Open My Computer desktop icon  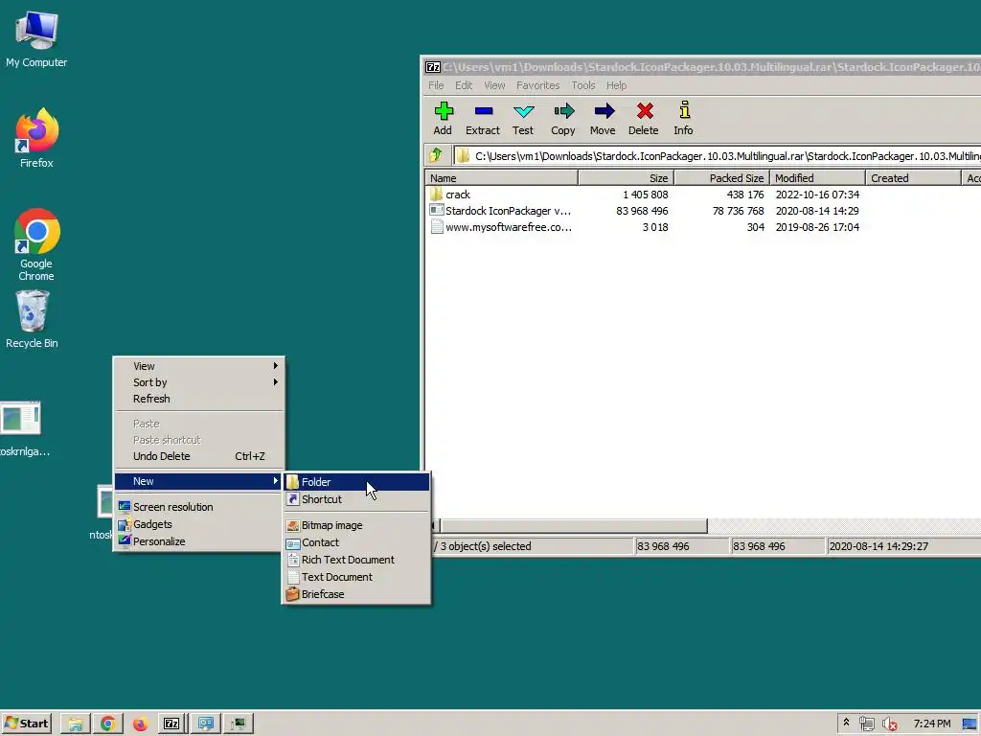tap(36, 38)
